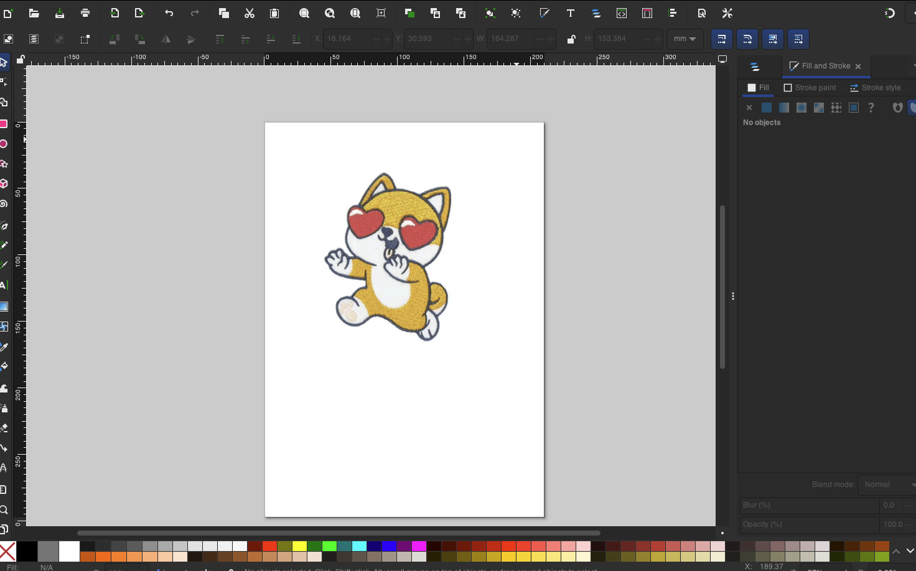Image resolution: width=916 pixels, height=571 pixels.
Task: Open the Layers and Objects dialog from the toolbar
Action: click(x=596, y=13)
